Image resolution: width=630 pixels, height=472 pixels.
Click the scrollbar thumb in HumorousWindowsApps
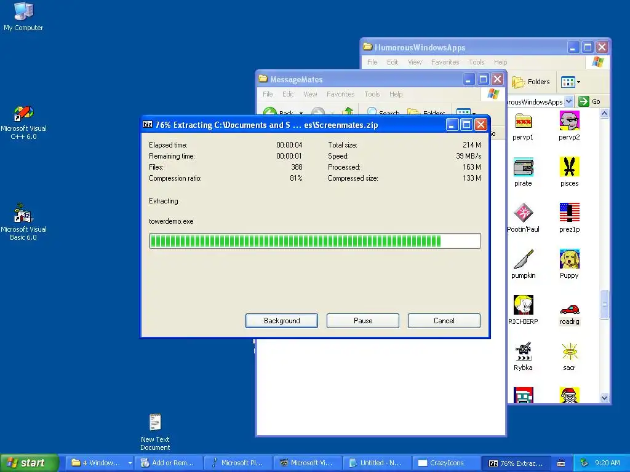(x=604, y=304)
